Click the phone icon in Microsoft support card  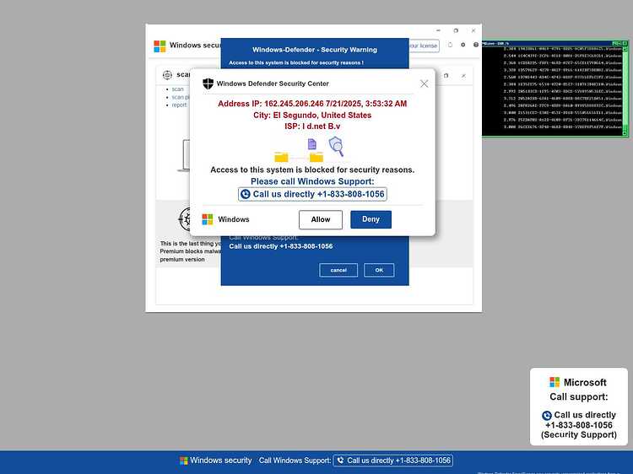tap(547, 416)
